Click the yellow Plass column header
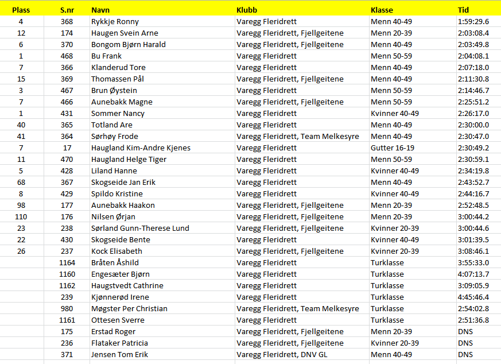This screenshot has width=501, height=364. pos(21,10)
